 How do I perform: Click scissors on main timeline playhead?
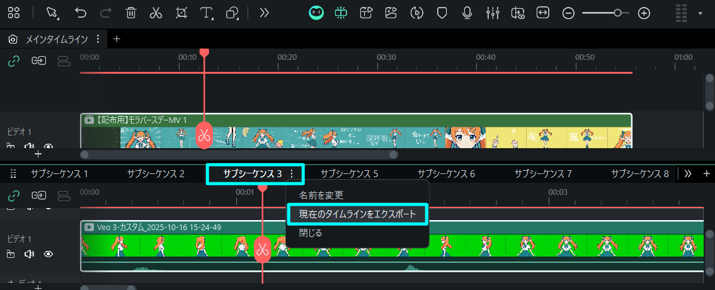(x=204, y=136)
